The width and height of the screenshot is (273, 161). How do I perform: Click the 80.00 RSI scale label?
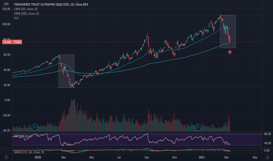268,134
